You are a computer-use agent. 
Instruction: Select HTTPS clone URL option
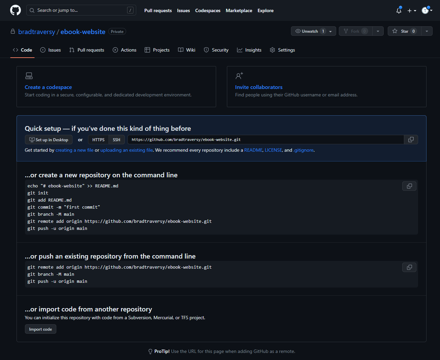(x=98, y=140)
